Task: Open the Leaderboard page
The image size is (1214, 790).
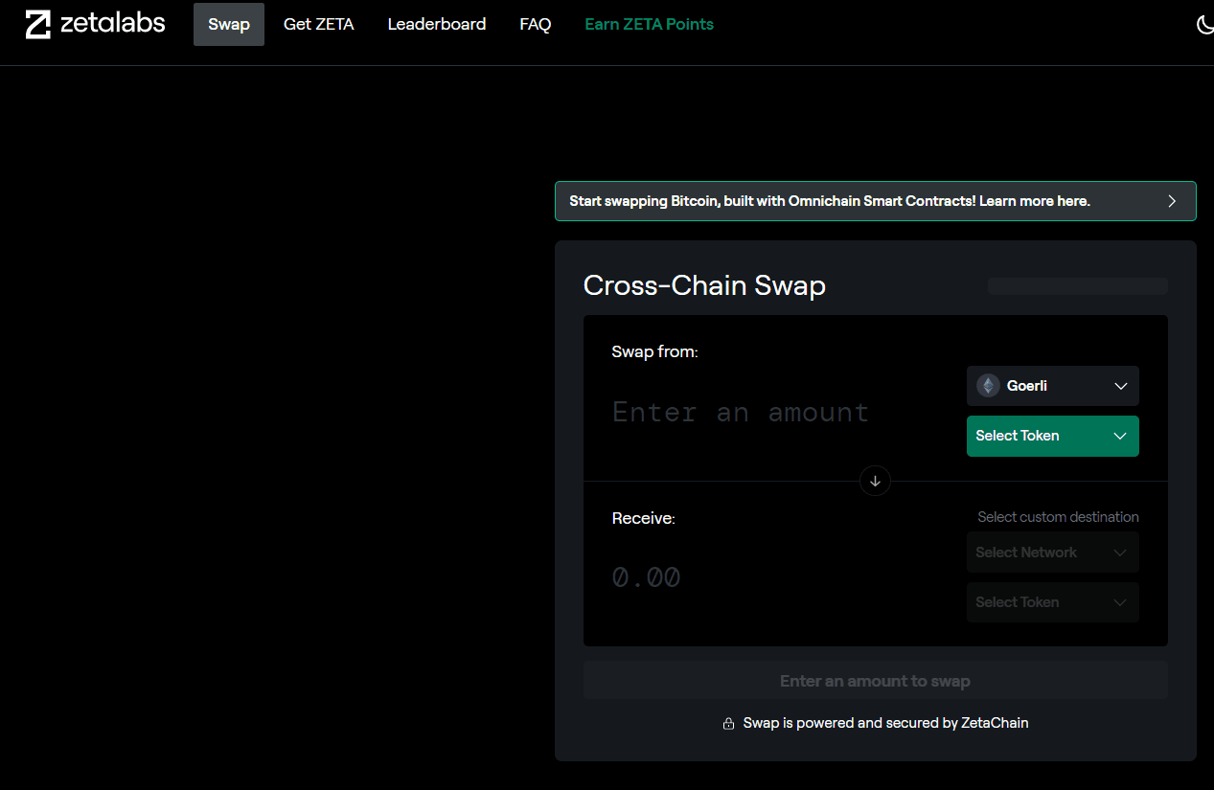Action: pos(436,24)
